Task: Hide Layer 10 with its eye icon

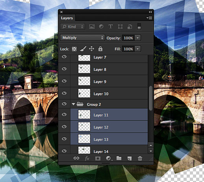Action: pos(64,93)
